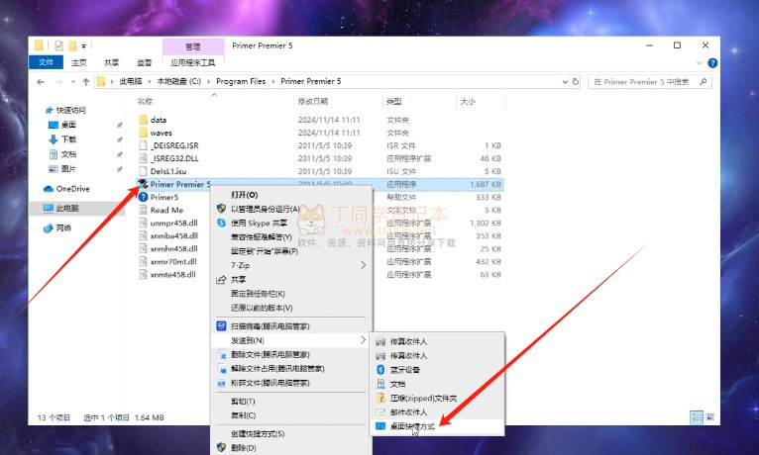
Task: Click the 下载 download arrow icon in the sidebar
Action: coord(54,139)
